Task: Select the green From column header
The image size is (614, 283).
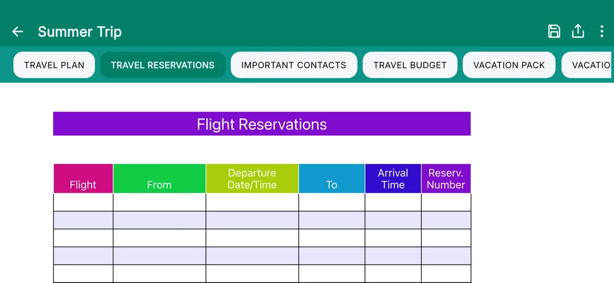Action: [159, 179]
